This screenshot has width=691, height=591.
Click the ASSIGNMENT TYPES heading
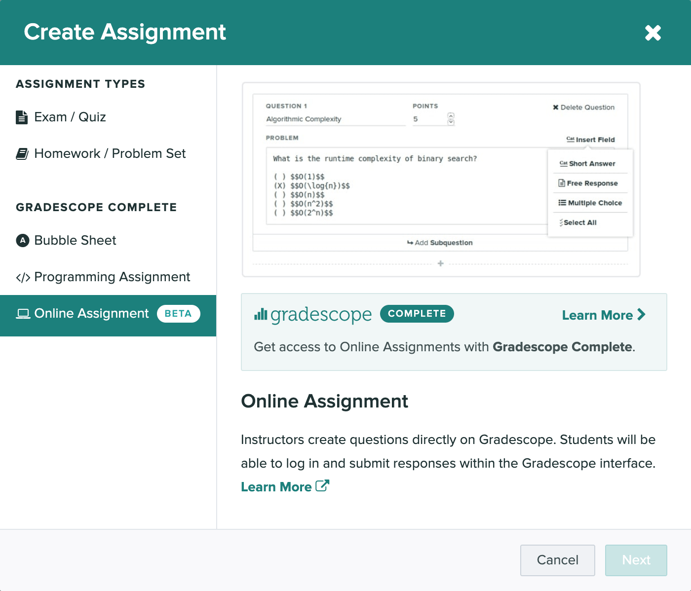click(80, 84)
